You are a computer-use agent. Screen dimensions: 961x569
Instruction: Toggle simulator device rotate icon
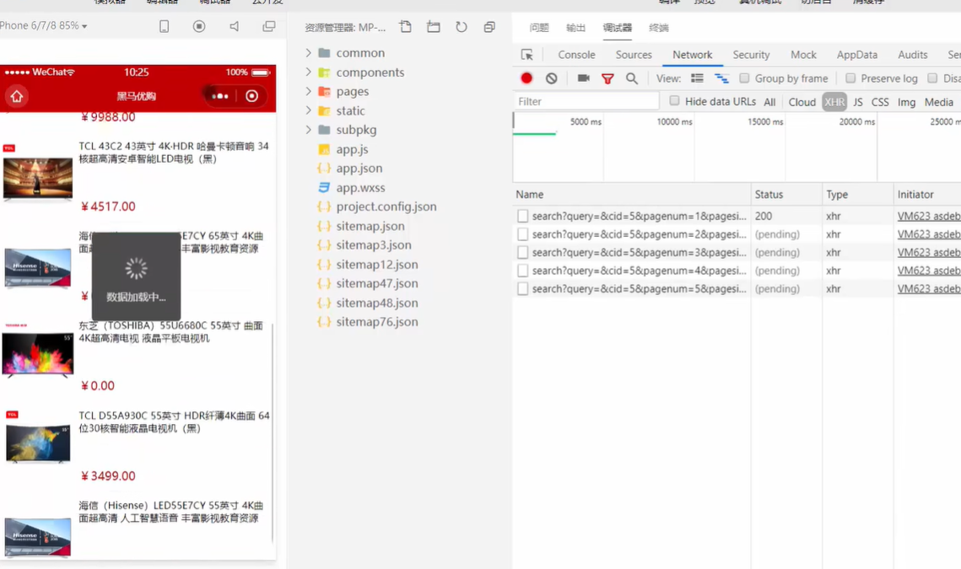[165, 26]
